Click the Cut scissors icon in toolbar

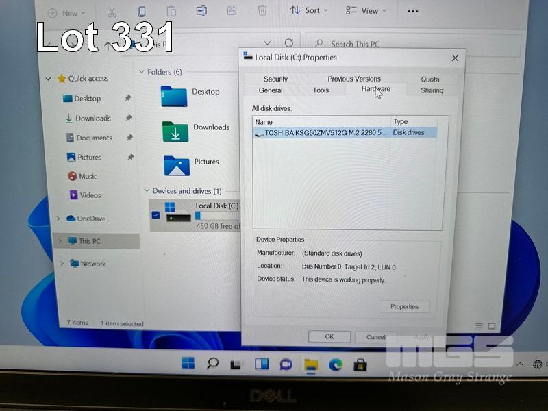(113, 12)
